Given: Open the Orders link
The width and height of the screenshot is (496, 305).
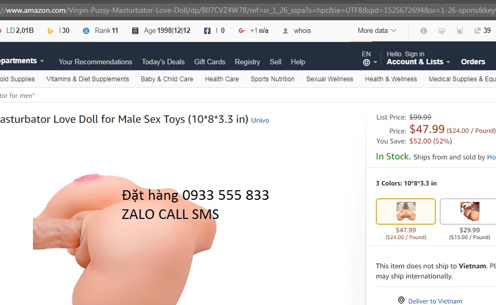Looking at the screenshot, I should coord(473,62).
